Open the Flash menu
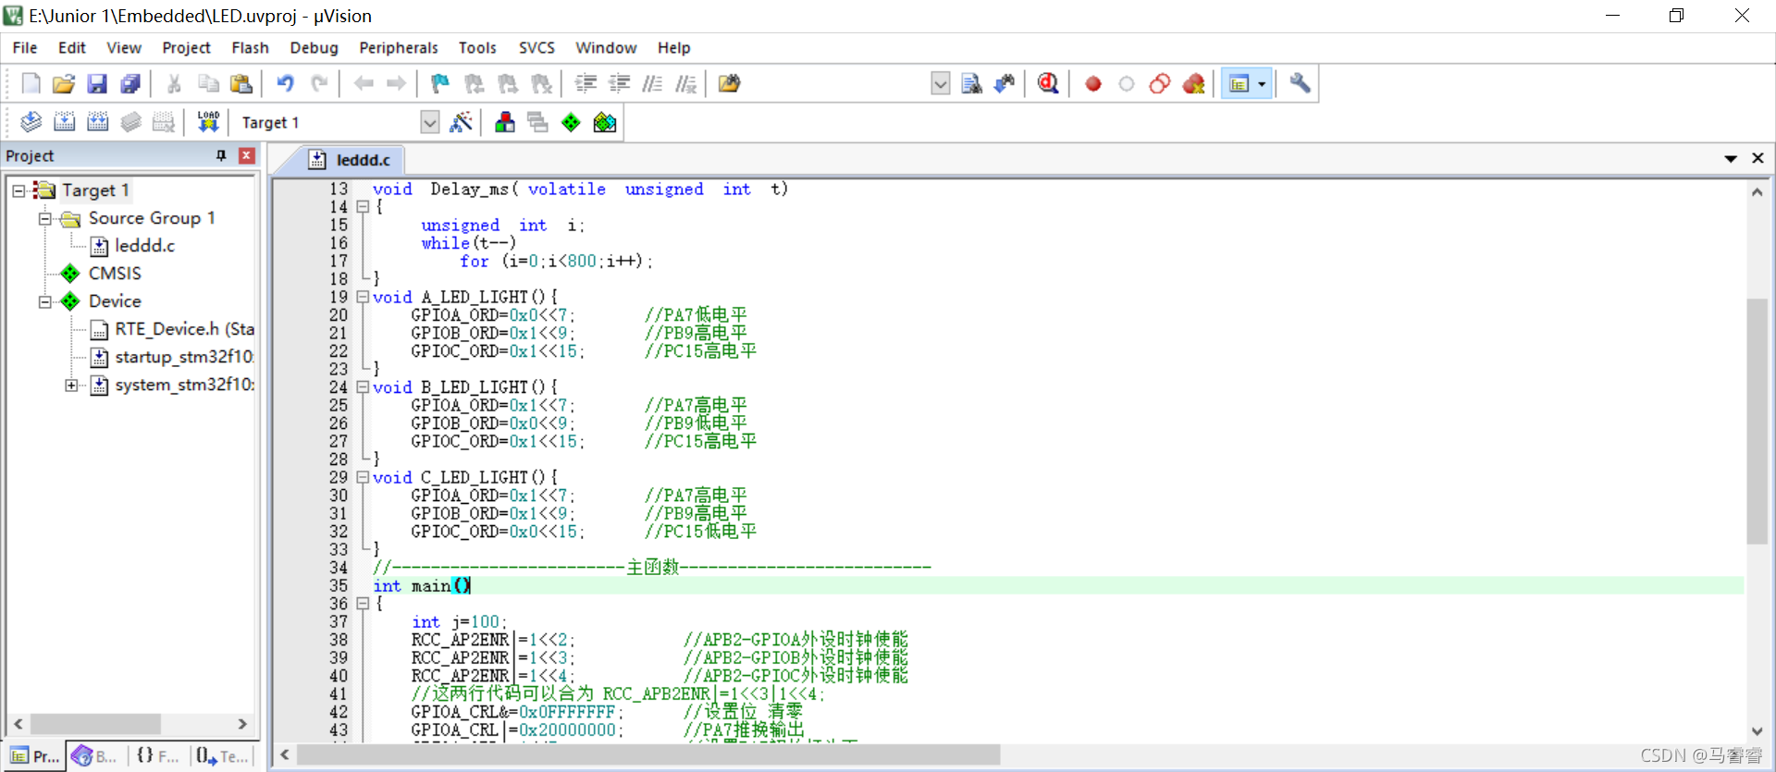Screen dimensions: 1776x772 [250, 48]
